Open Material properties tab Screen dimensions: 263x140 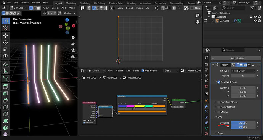point(207,134)
